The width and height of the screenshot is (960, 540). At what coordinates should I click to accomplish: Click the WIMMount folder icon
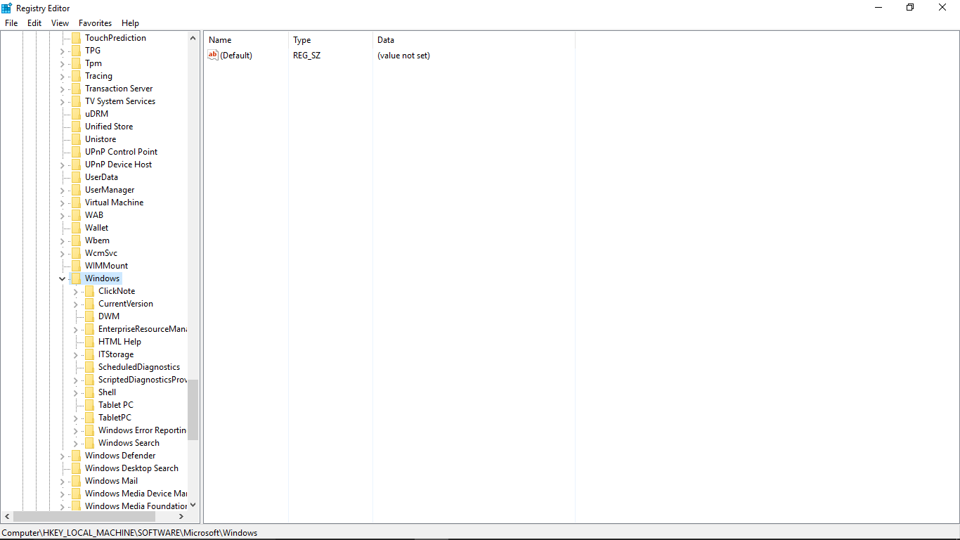[76, 266]
